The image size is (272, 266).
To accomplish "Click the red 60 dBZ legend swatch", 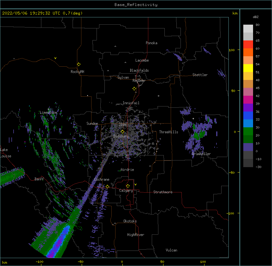I will [248, 45].
